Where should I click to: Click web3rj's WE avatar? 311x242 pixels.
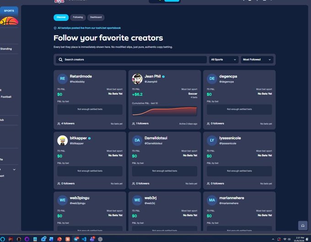(x=137, y=200)
